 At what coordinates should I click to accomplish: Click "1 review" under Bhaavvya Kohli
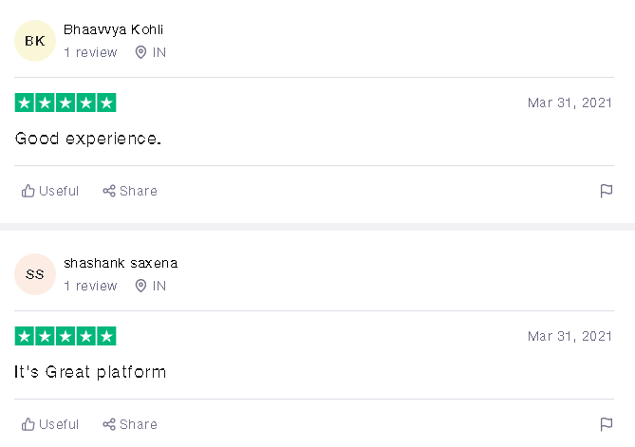pos(90,53)
